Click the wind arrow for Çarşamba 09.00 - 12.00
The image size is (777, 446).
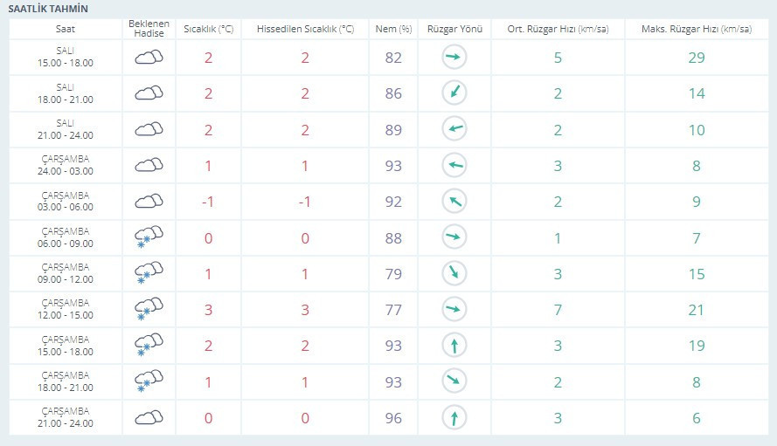coord(454,274)
